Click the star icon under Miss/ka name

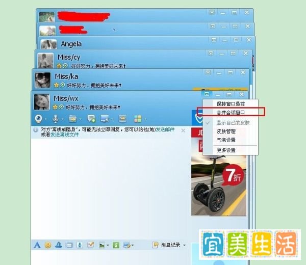coord(57,85)
